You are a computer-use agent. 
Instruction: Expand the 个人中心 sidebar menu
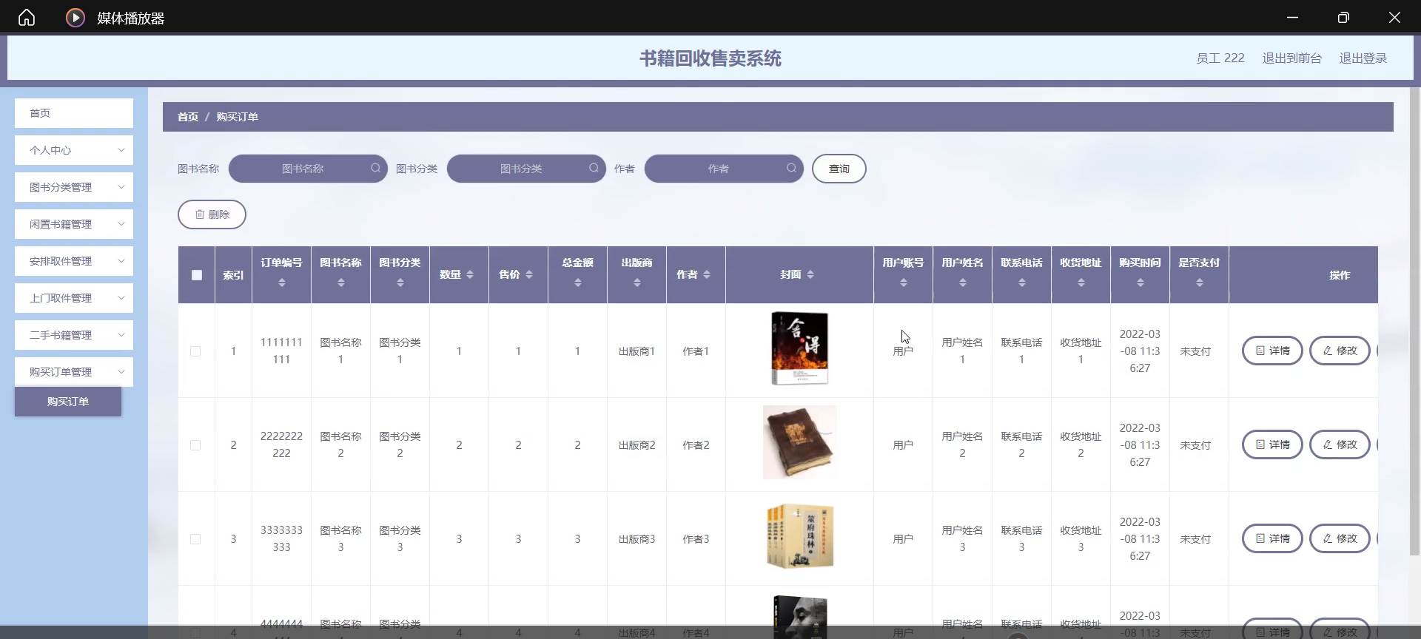(x=74, y=150)
